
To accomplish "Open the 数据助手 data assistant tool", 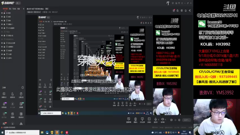I will click(21, 115).
